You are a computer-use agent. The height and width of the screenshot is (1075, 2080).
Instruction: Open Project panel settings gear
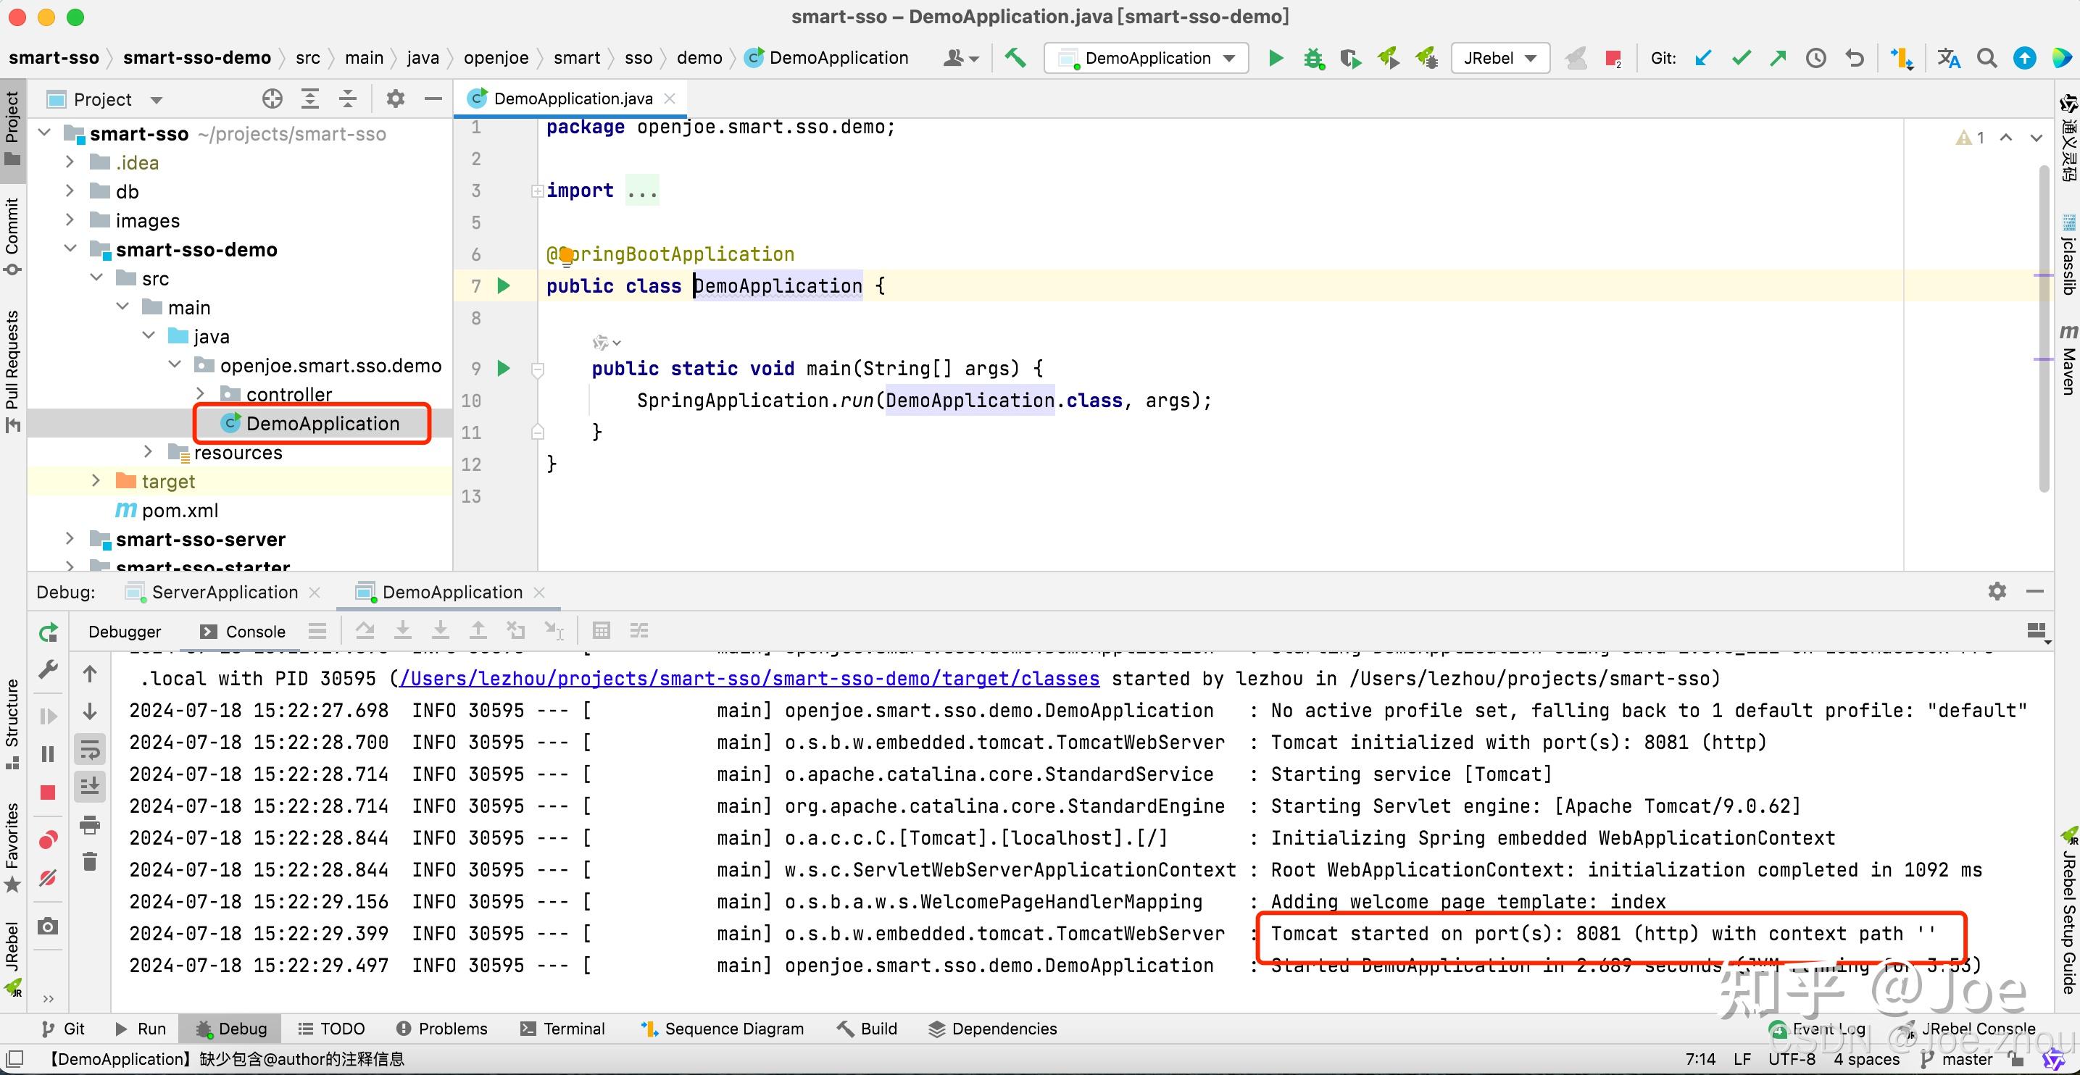coord(395,99)
